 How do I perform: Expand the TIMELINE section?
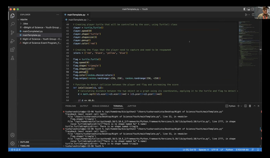[x=25, y=146]
